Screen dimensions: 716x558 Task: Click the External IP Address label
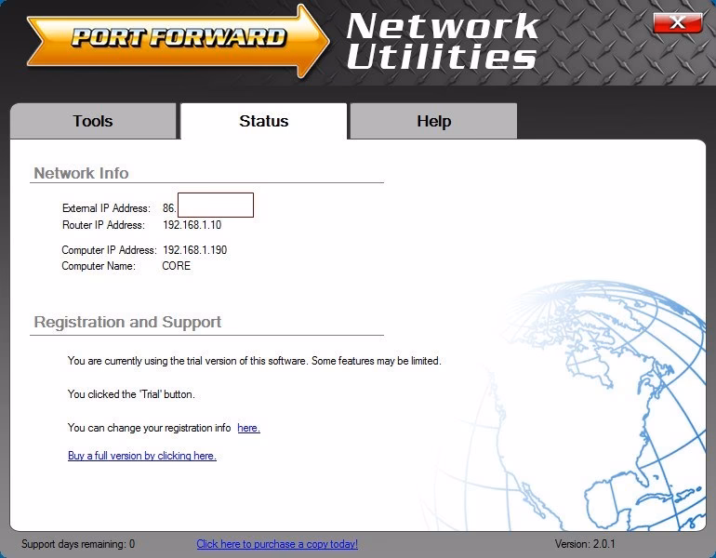106,208
